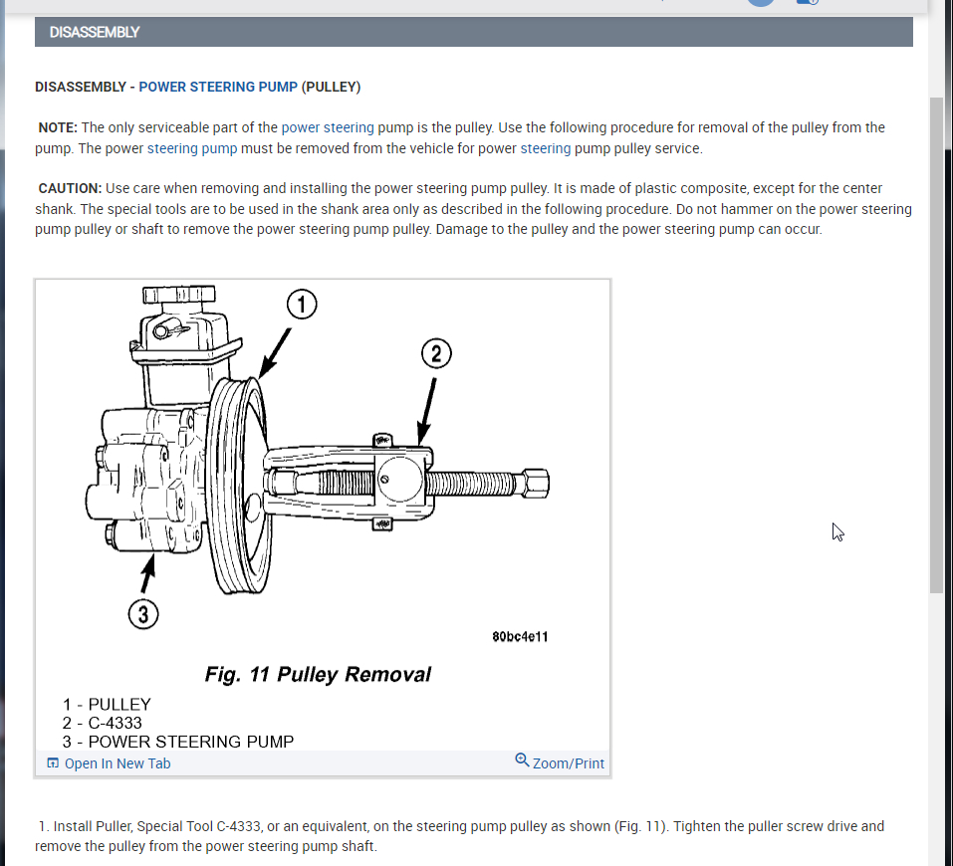
Task: Click step 1 'Install Puller, Special Tool C-4333'
Action: pyautogui.click(x=459, y=836)
